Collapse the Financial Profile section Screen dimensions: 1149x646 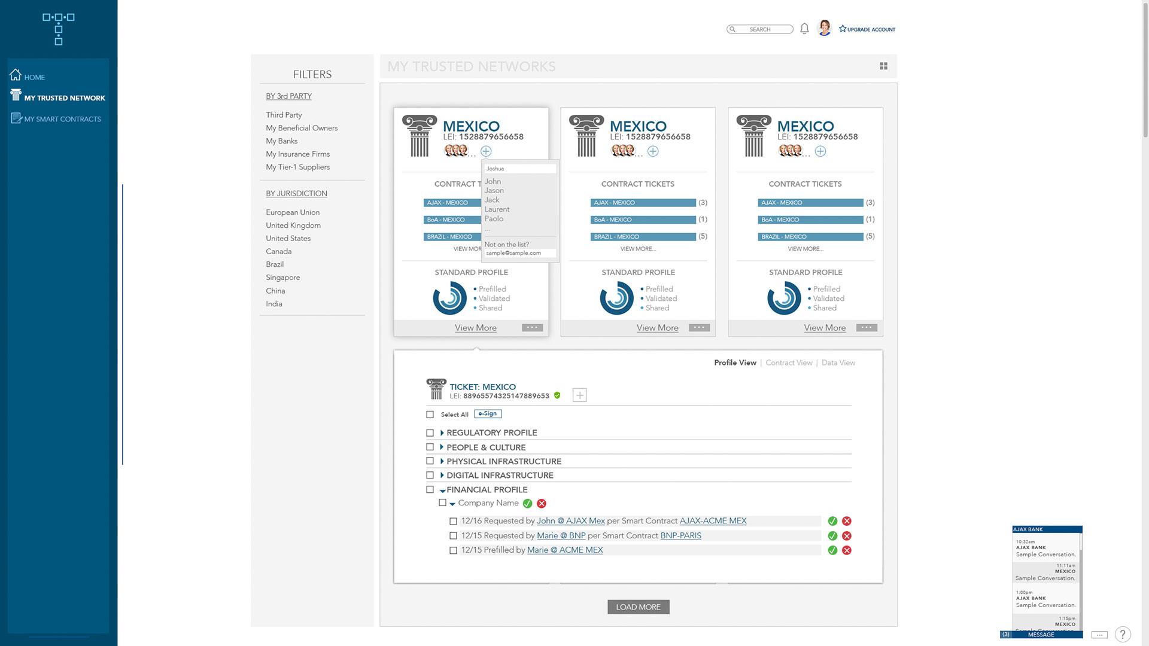point(442,490)
